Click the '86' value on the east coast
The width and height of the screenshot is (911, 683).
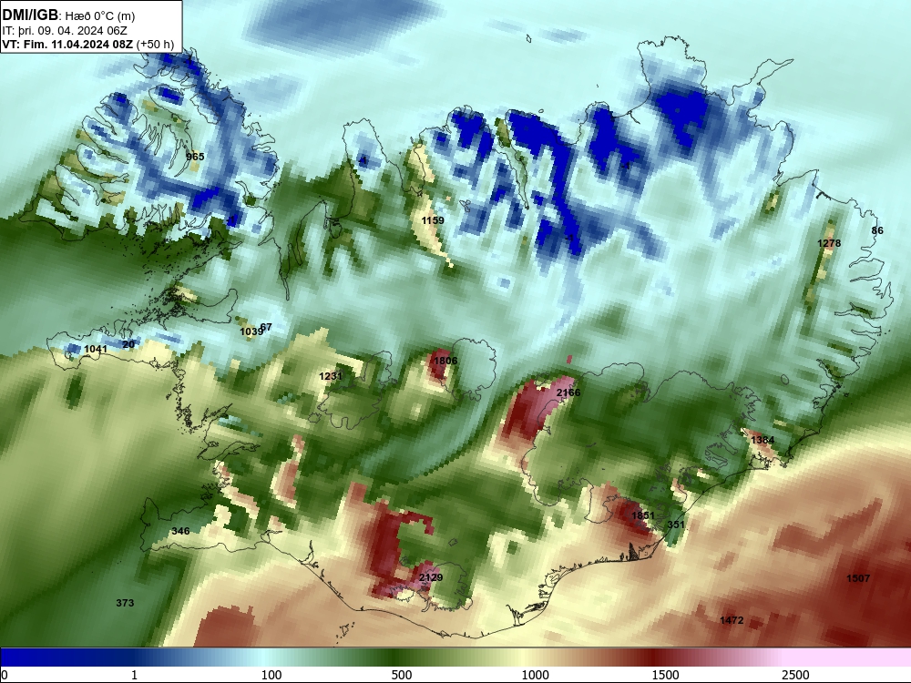[x=877, y=230]
